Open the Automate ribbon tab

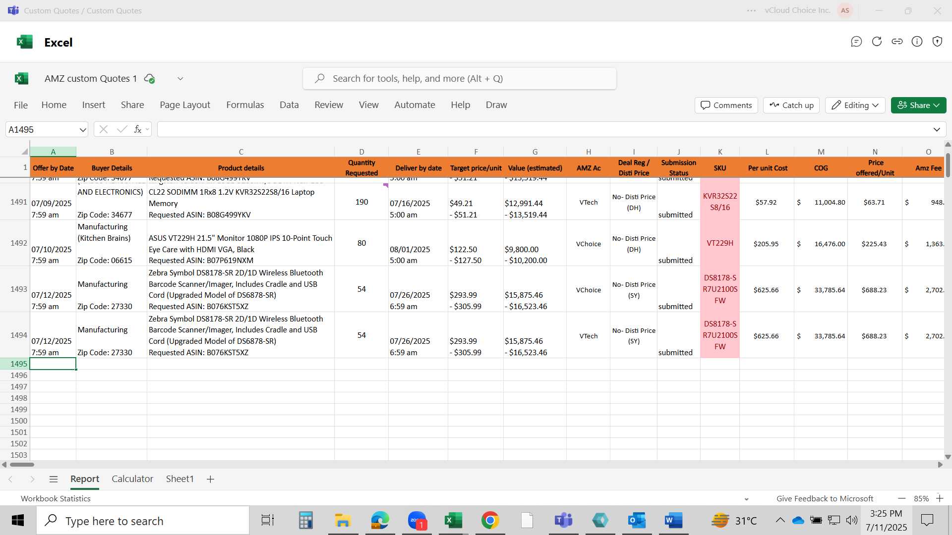415,105
